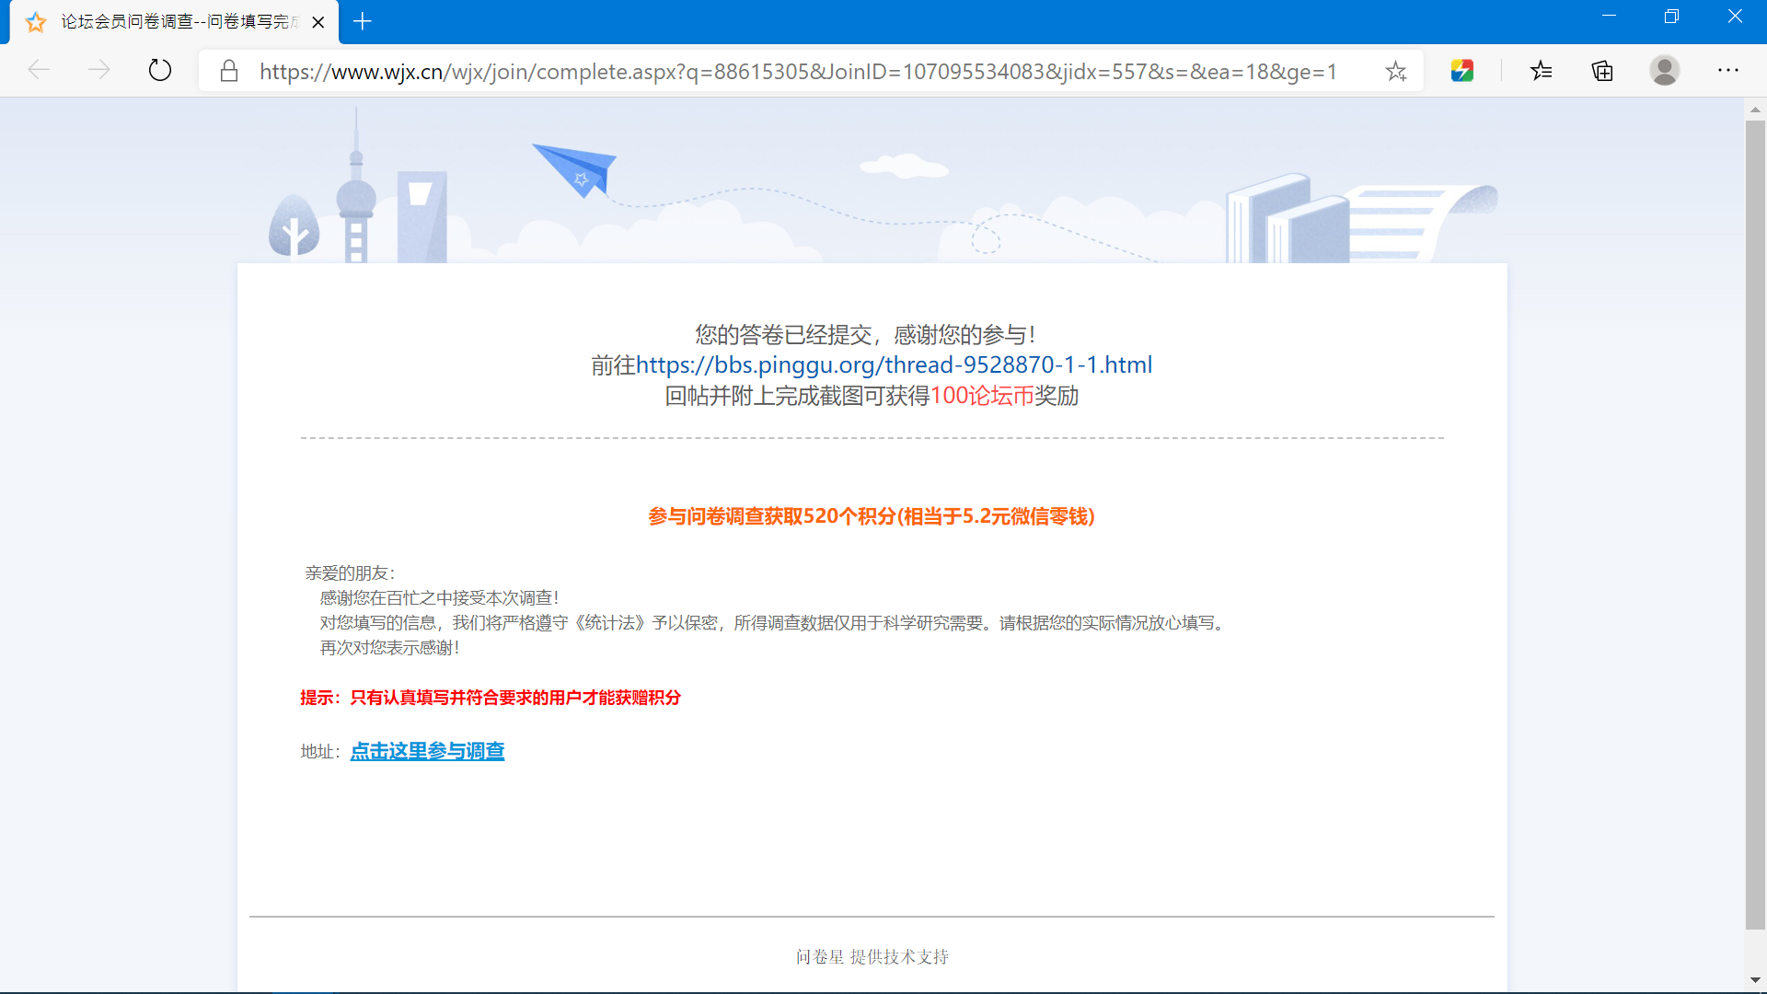Click the browser back arrow
Viewport: 1767px width, 994px height.
[x=39, y=70]
